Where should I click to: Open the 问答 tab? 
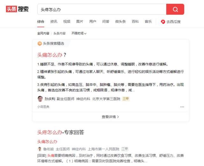pos(106,21)
